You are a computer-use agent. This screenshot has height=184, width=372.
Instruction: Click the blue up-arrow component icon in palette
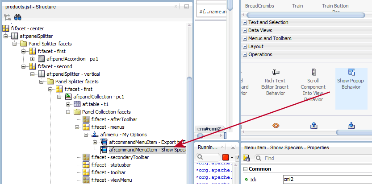pos(313,125)
